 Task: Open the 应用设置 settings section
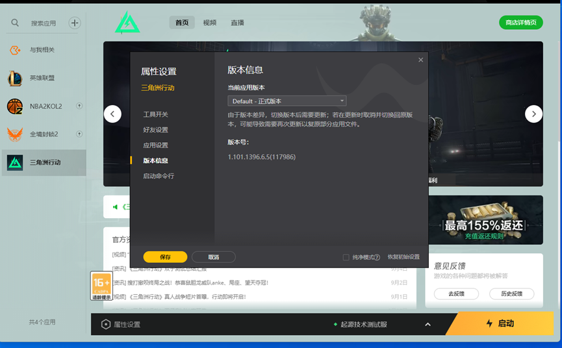click(x=155, y=145)
